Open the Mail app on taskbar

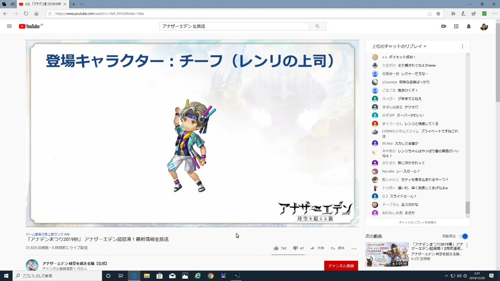pyautogui.click(x=172, y=276)
